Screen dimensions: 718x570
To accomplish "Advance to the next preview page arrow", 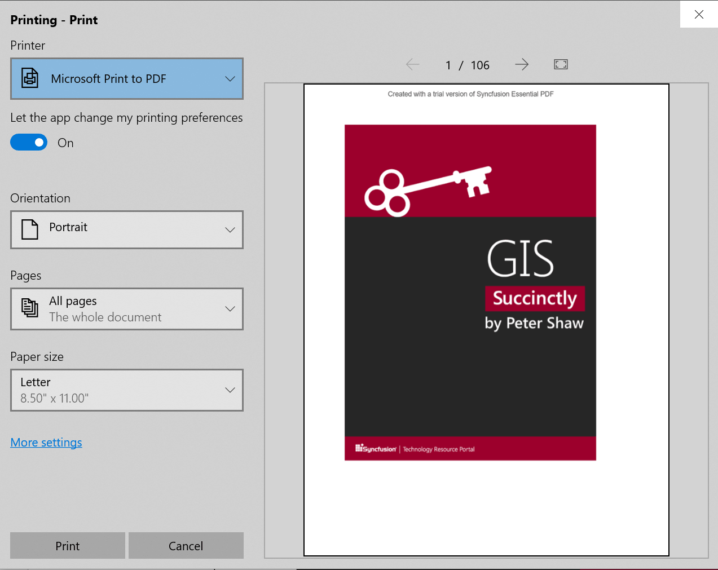I will (522, 65).
